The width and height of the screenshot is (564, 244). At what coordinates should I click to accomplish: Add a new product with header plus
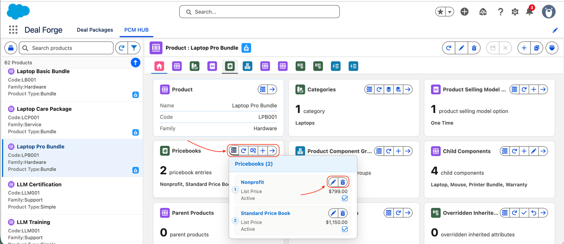pyautogui.click(x=524, y=48)
